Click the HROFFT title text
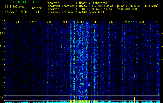This screenshot has width=163, height=103. click(x=26, y=2)
